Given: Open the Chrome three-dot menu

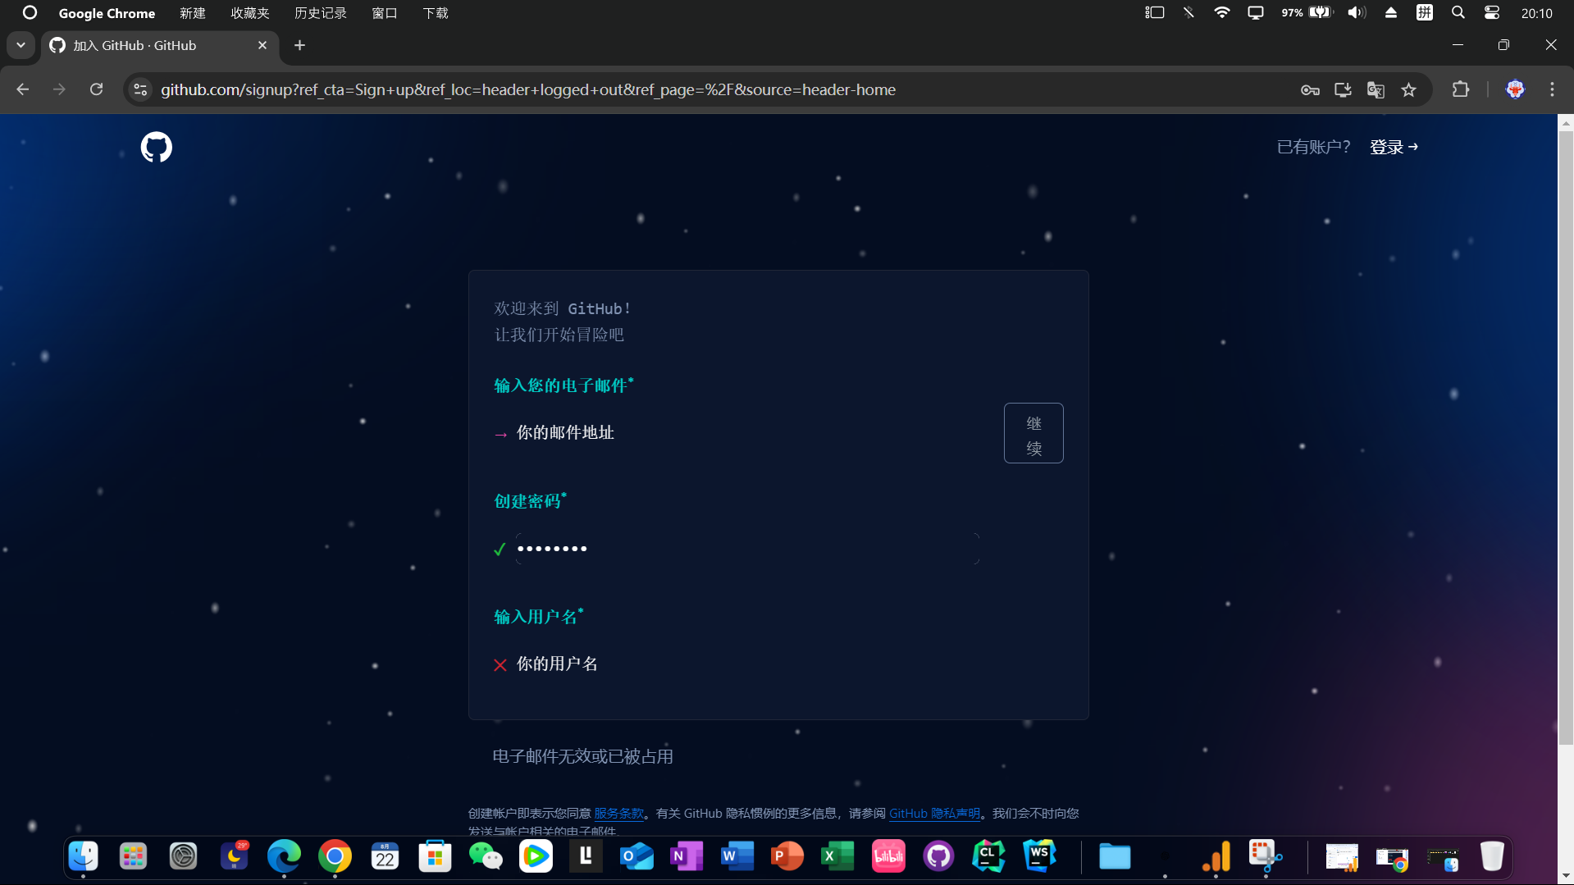Looking at the screenshot, I should (x=1552, y=89).
